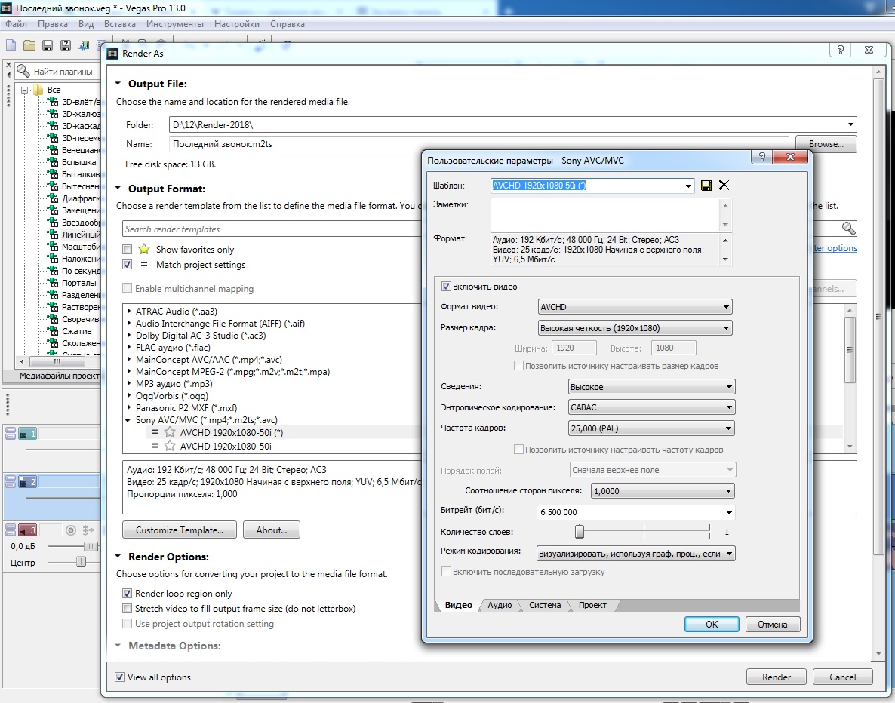Click the Количество слоев slider handle

point(580,533)
